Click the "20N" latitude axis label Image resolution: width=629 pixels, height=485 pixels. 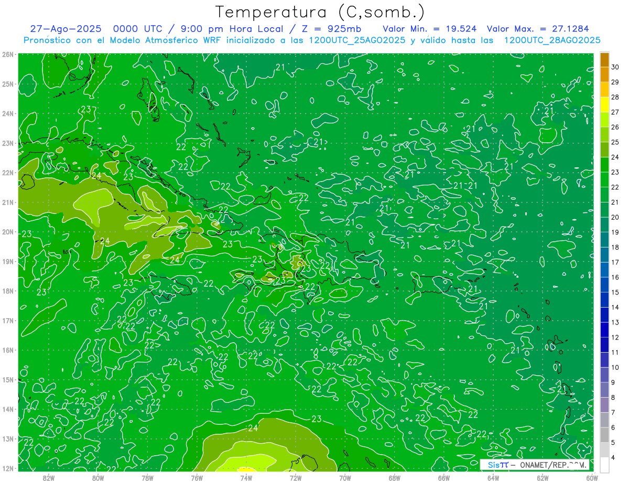[8, 232]
